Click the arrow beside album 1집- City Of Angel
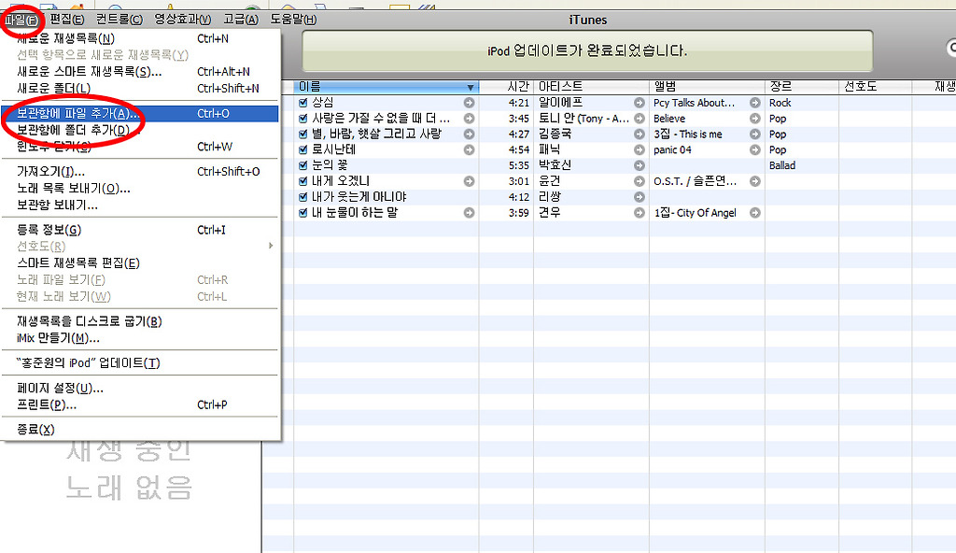This screenshot has height=553, width=956. pos(754,213)
